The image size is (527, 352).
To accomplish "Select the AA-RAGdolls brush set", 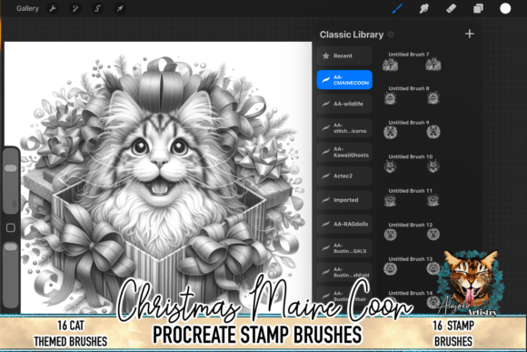I will (344, 224).
